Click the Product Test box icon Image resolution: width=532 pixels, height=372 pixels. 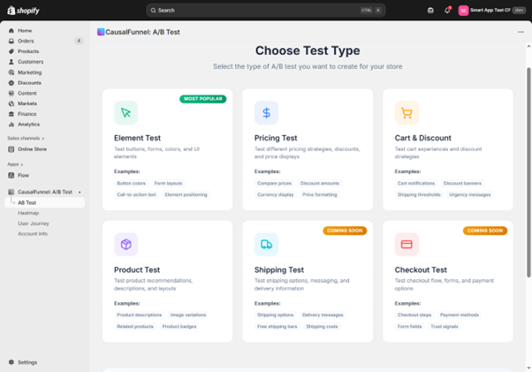point(125,244)
